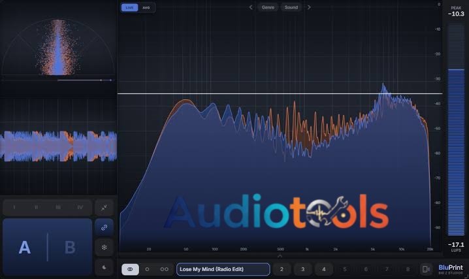The height and width of the screenshot is (279, 469).
Task: Select snapshot slot IV
Action: pyautogui.click(x=80, y=207)
